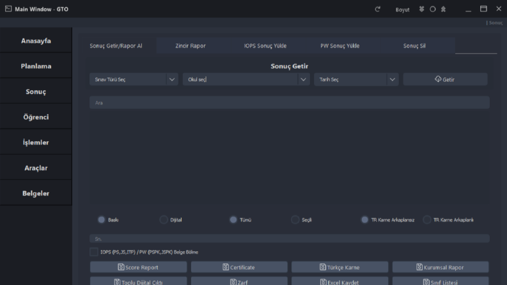Expand the Okul seç dropdown arrow
This screenshot has height=285, width=507.
[x=303, y=79]
